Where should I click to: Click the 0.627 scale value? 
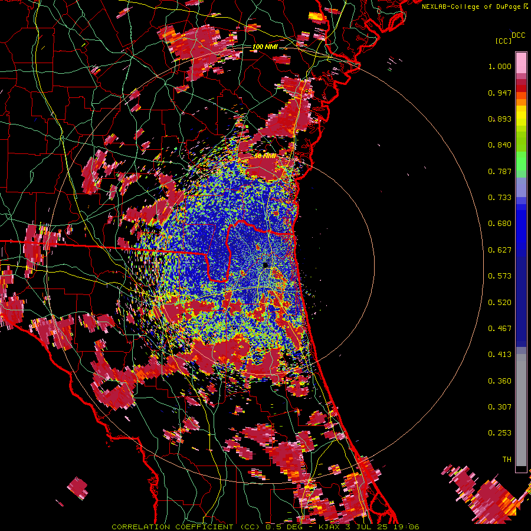[x=500, y=250]
